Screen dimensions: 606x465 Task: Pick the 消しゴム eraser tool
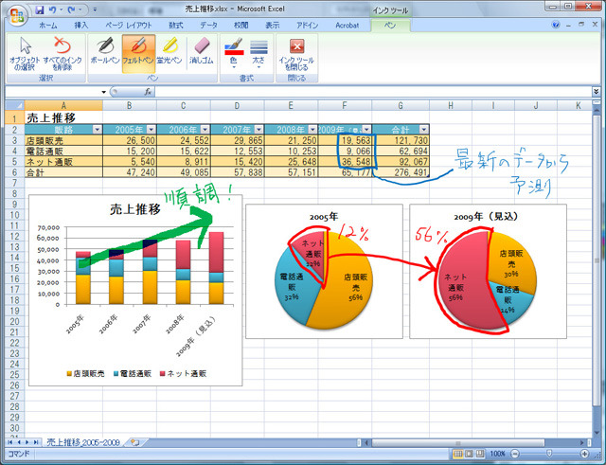click(x=202, y=54)
